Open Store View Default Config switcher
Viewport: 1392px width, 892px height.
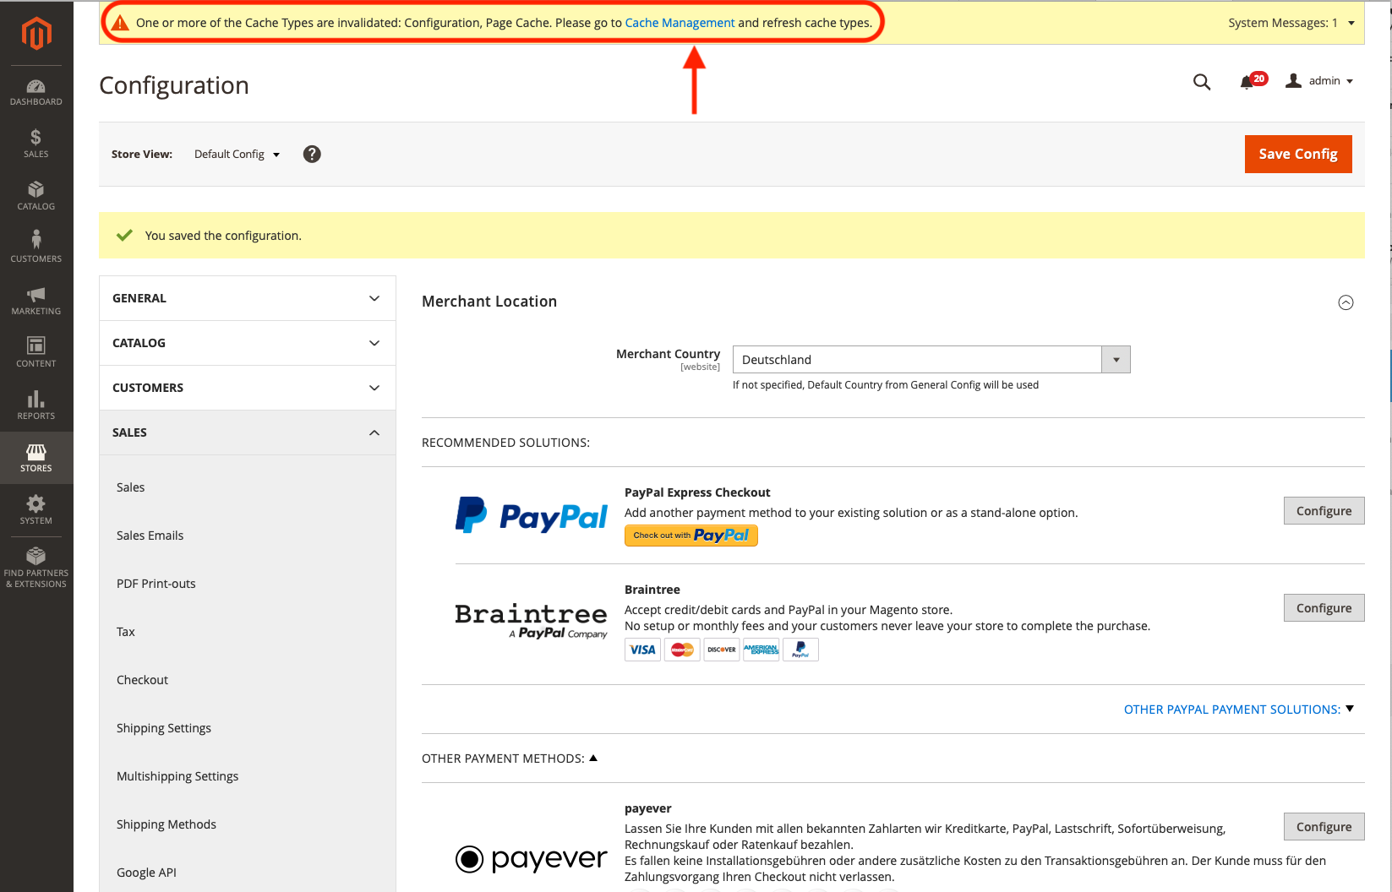237,154
